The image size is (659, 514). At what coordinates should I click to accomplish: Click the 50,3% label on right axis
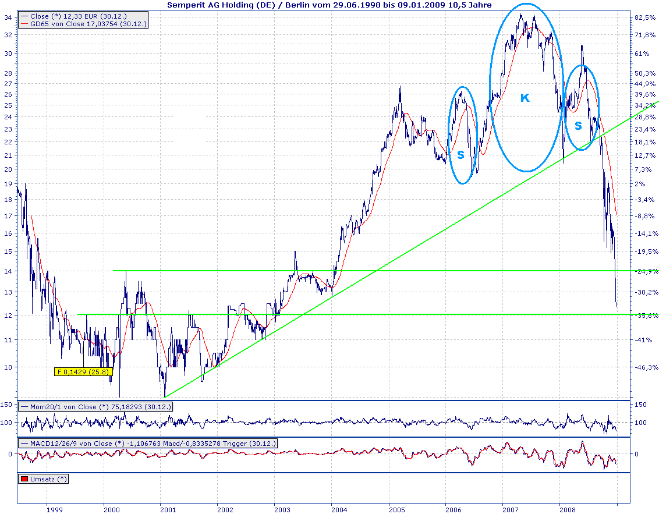point(644,73)
